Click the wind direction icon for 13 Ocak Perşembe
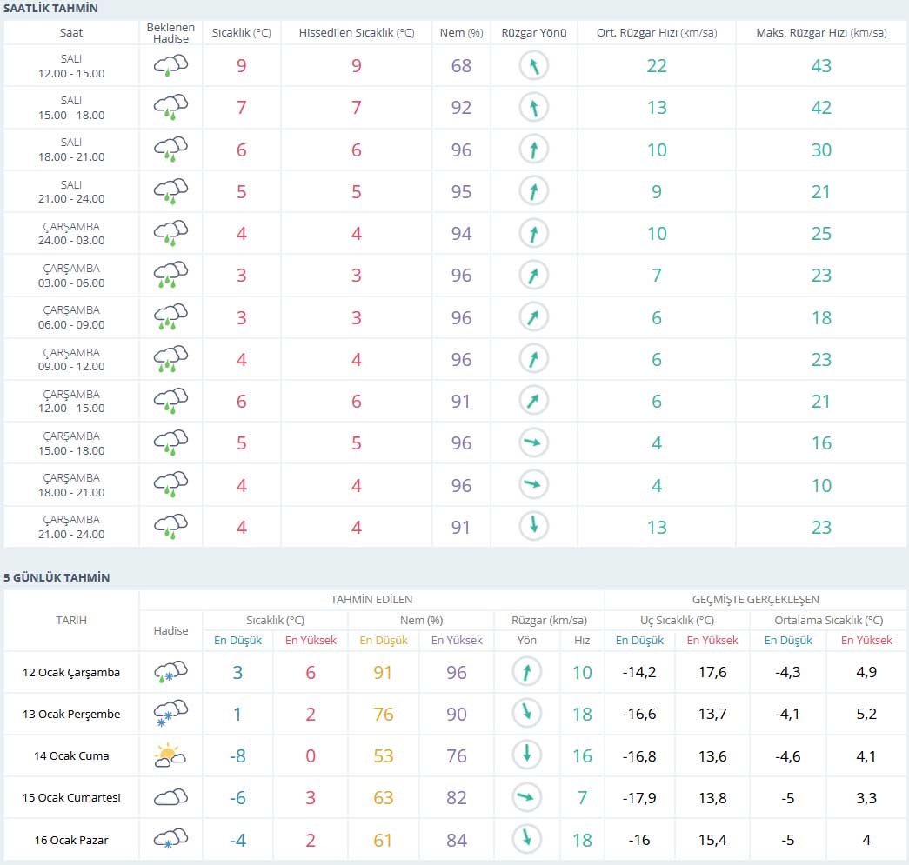This screenshot has height=865, width=909. [x=526, y=715]
